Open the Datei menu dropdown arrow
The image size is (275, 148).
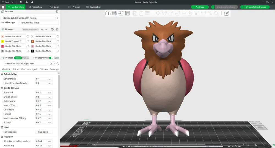[13, 2]
